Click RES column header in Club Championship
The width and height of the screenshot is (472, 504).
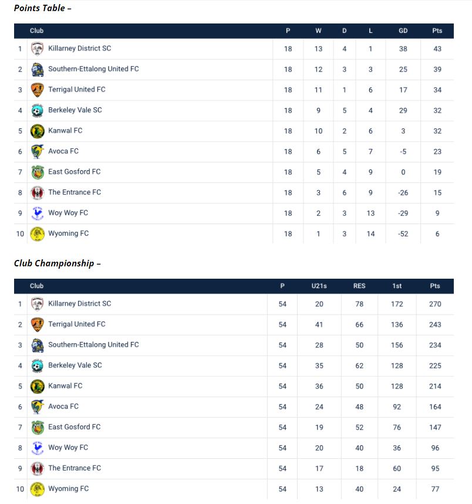coord(359,286)
